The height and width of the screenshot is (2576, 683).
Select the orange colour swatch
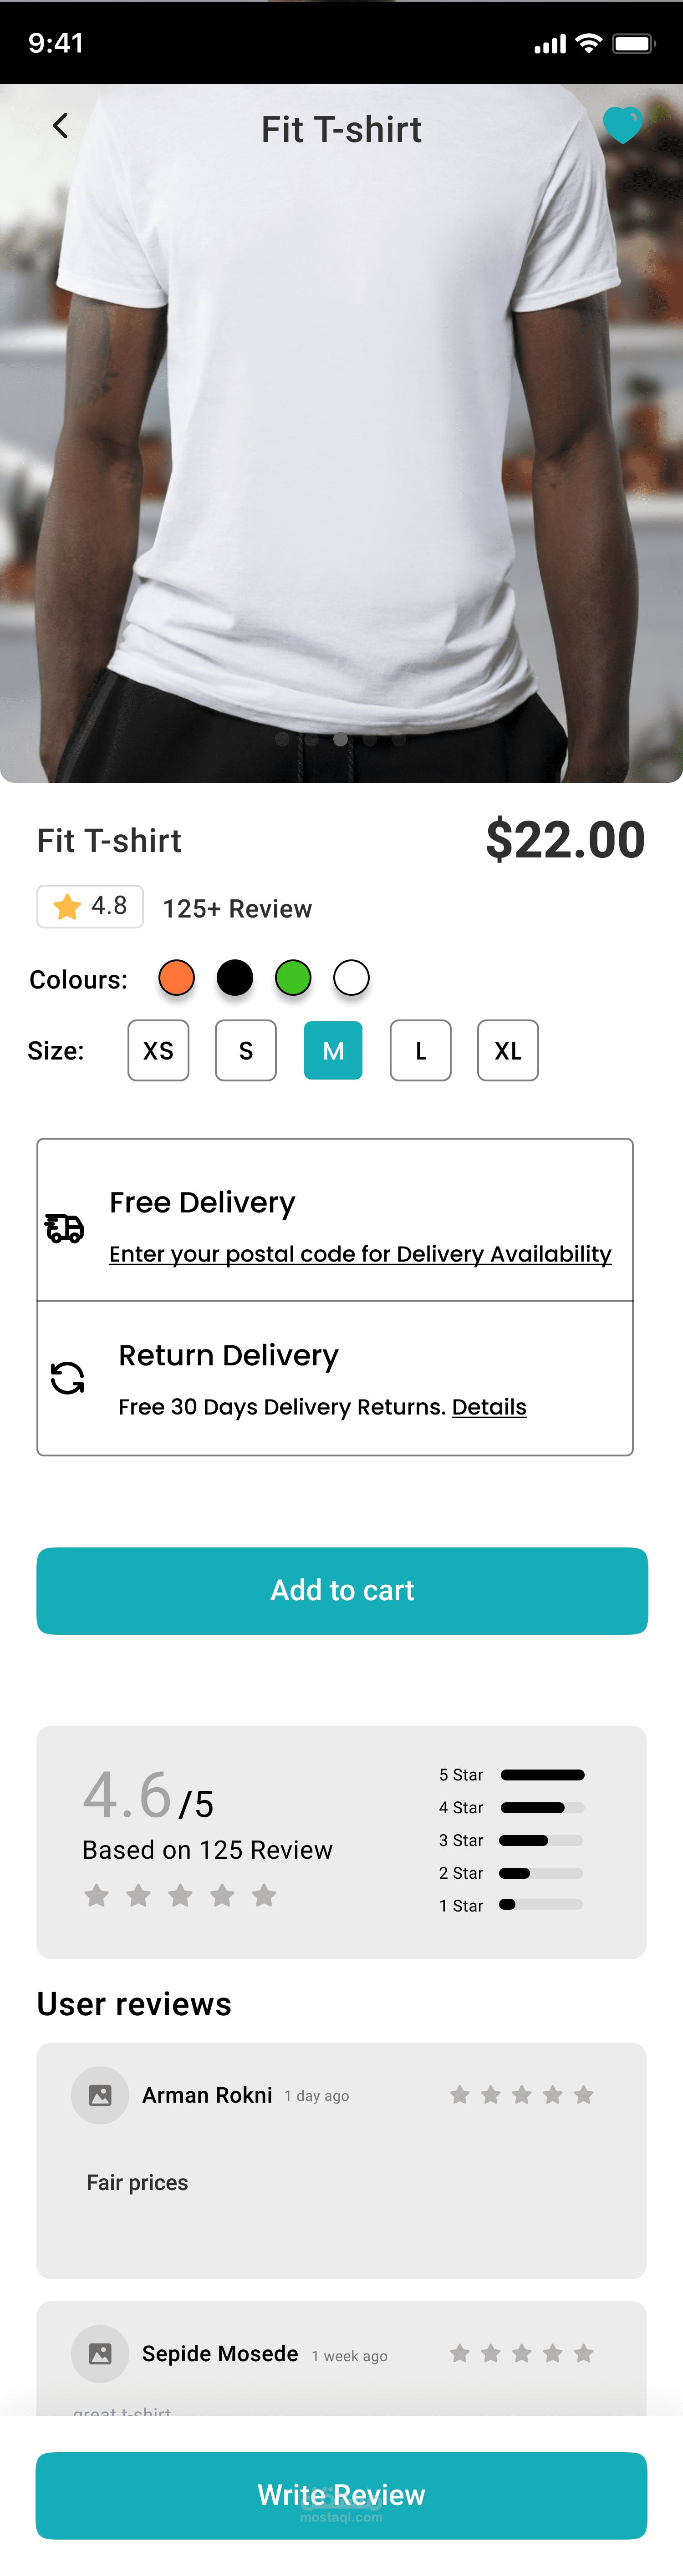[x=177, y=977]
